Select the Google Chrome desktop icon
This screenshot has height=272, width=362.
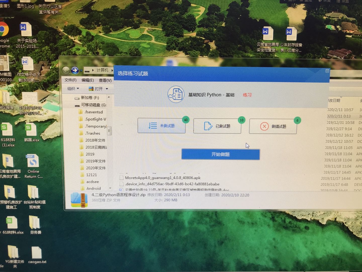pyautogui.click(x=4, y=30)
